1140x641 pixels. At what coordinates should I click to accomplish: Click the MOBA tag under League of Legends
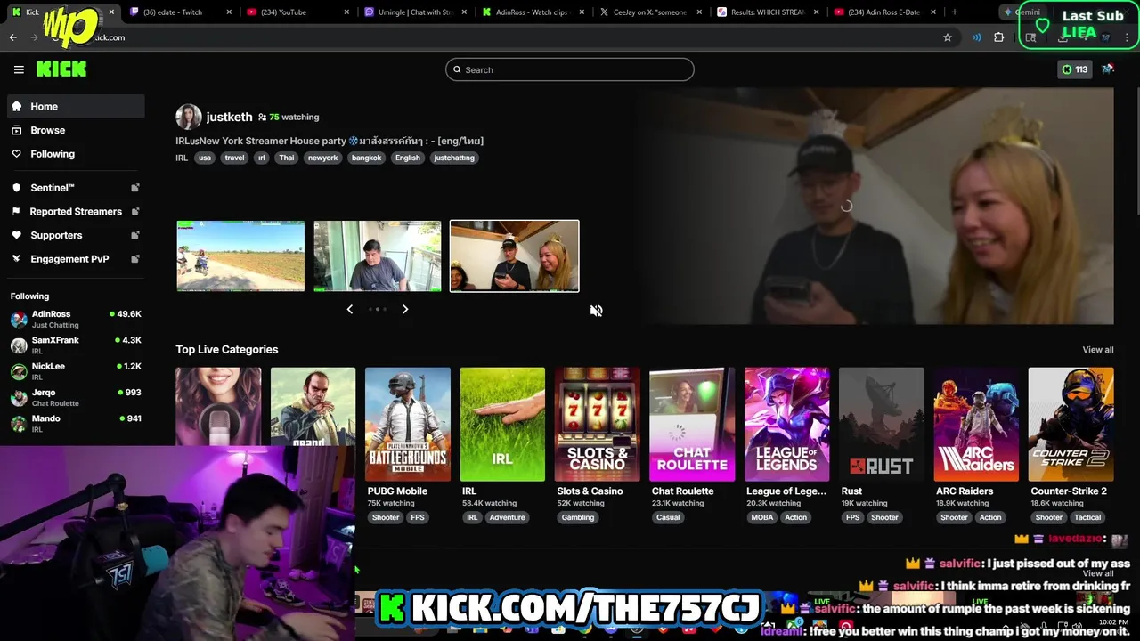[762, 517]
